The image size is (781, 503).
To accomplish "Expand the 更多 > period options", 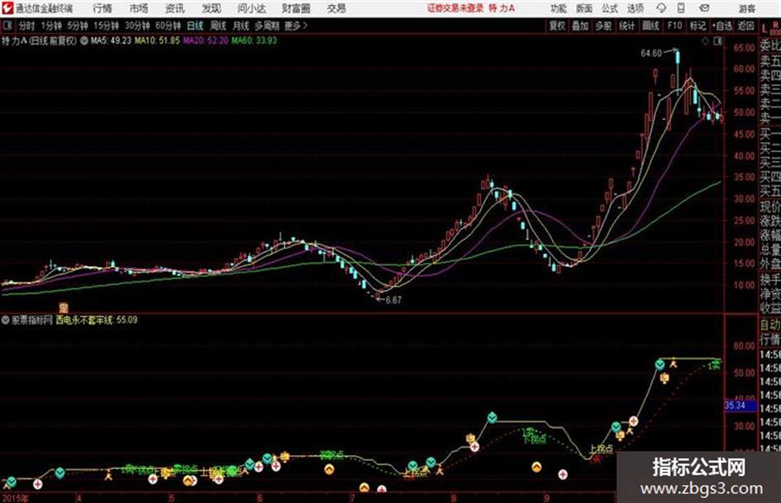I will click(296, 26).
